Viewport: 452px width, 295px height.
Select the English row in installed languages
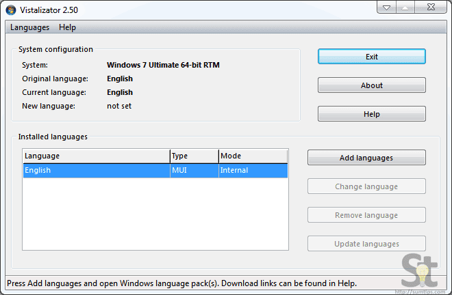tap(155, 171)
